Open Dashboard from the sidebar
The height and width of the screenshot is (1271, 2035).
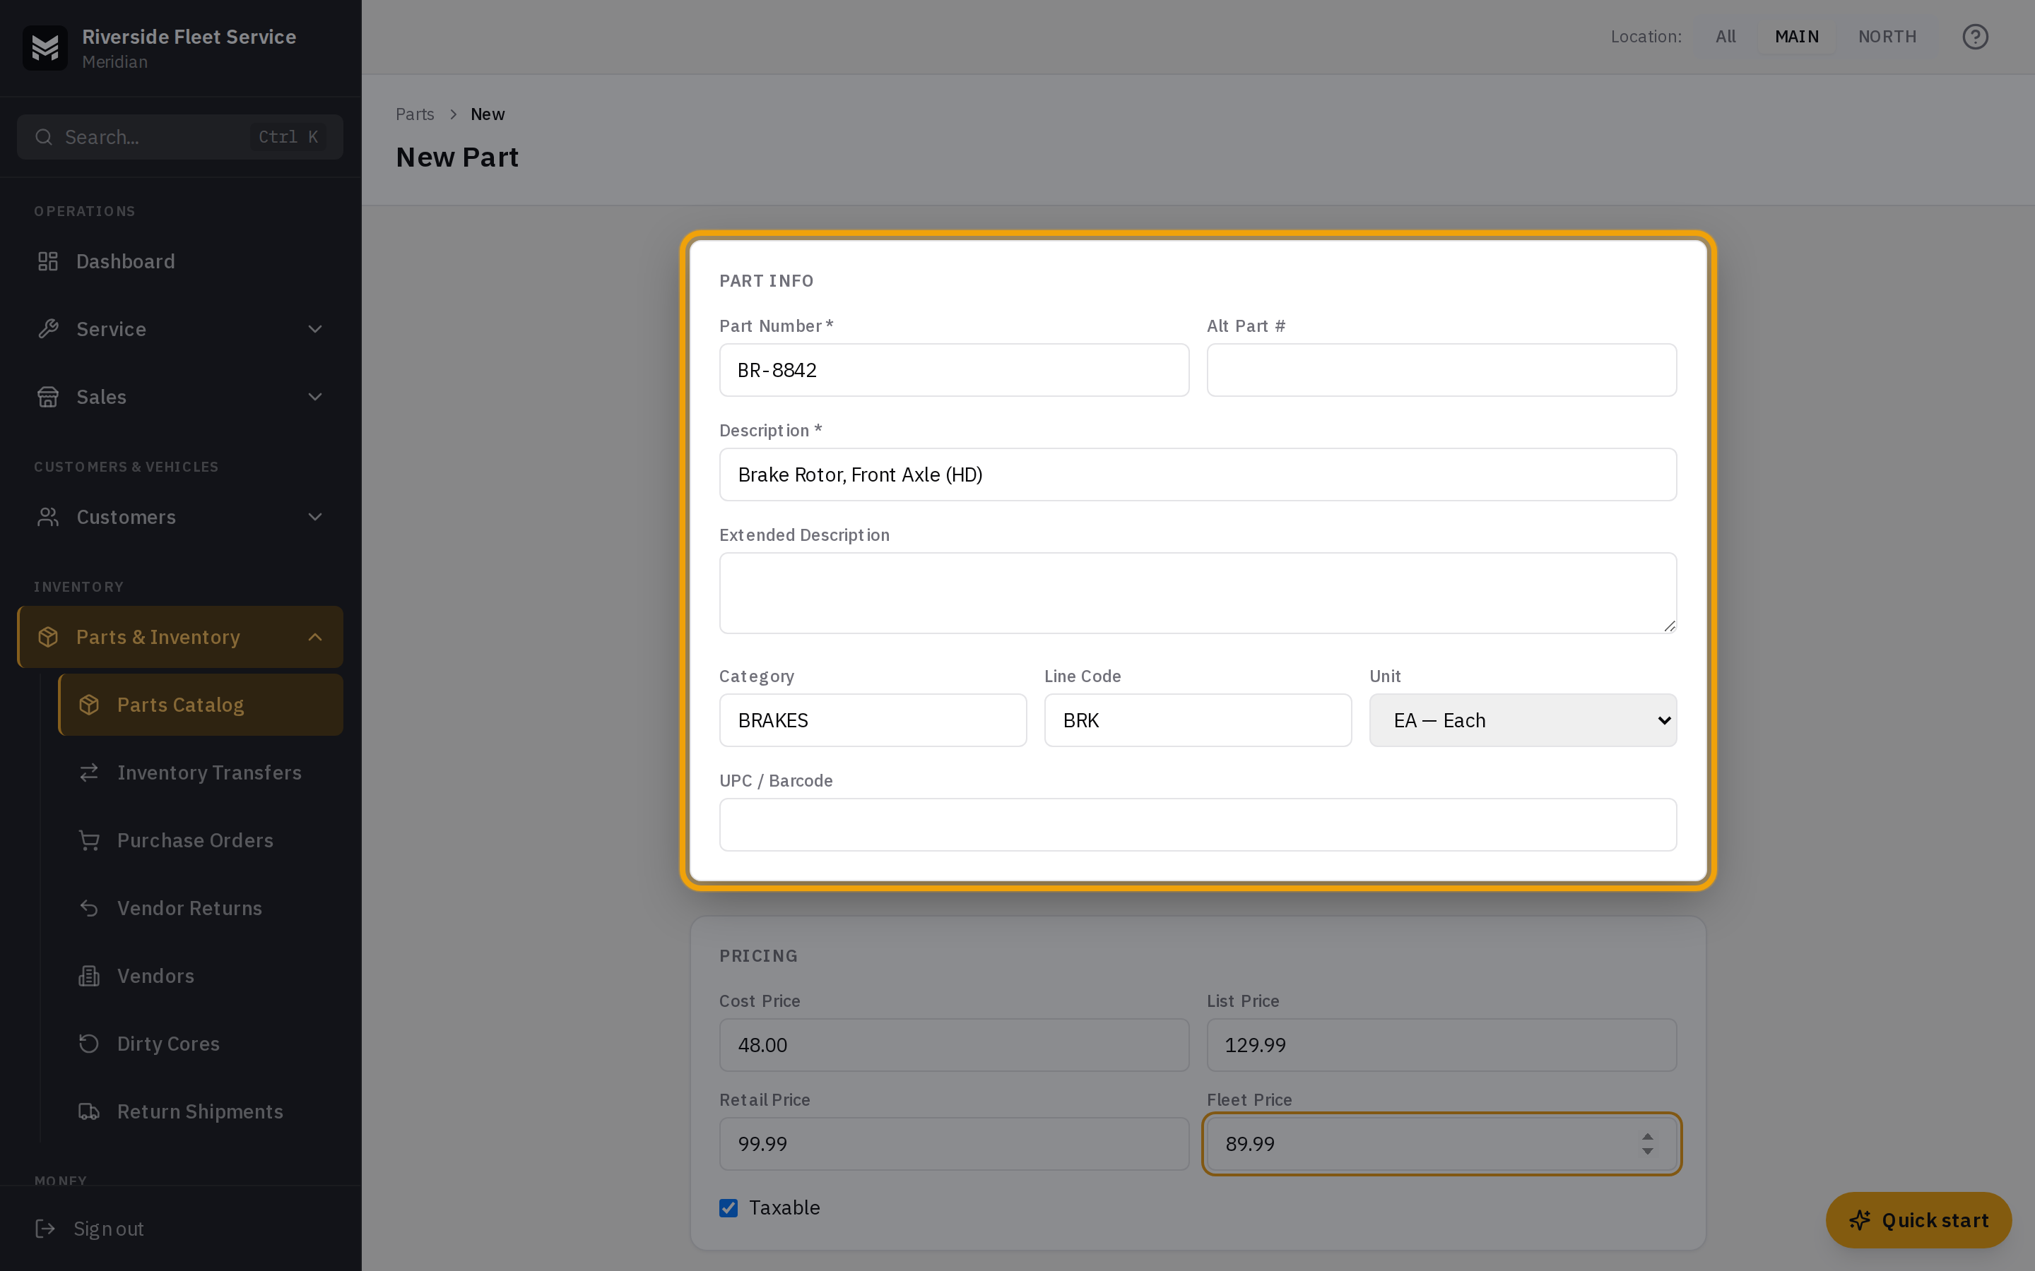pos(180,261)
